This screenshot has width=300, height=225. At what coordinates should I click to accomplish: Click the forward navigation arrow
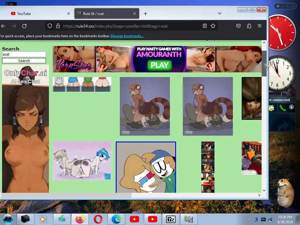14,26
